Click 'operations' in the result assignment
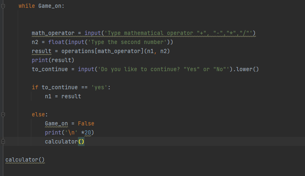This screenshot has height=176, width=305. point(78,51)
